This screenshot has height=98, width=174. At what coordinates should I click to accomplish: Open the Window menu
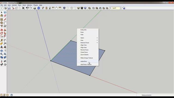point(30,5)
